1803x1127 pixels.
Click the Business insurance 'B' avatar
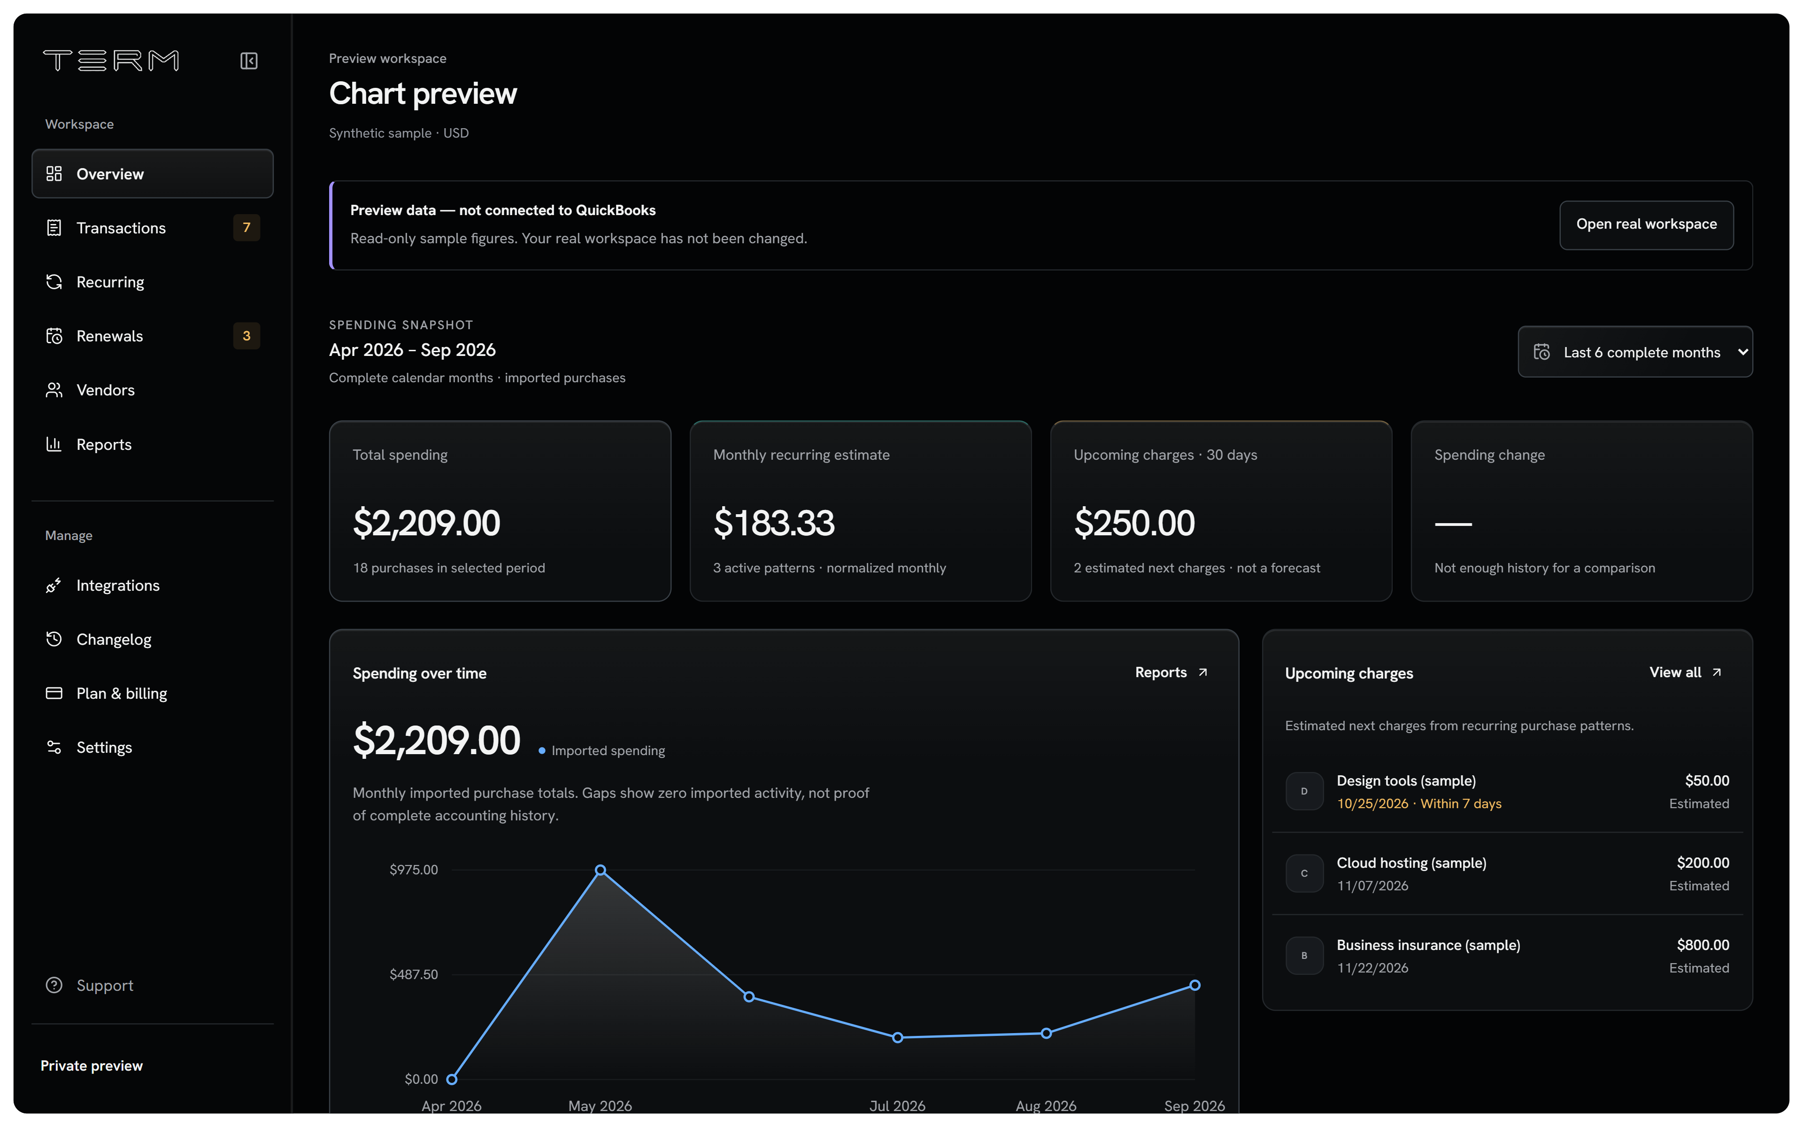pyautogui.click(x=1304, y=955)
